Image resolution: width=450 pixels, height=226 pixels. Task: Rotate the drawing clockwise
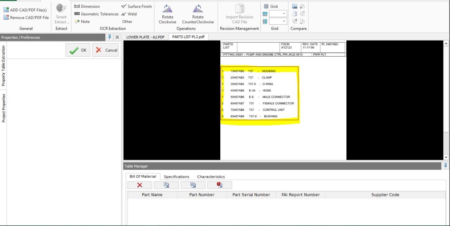tap(168, 14)
